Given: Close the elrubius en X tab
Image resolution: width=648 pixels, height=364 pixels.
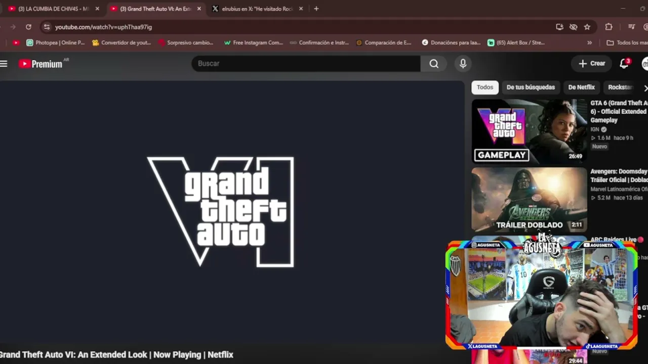Looking at the screenshot, I should [301, 9].
